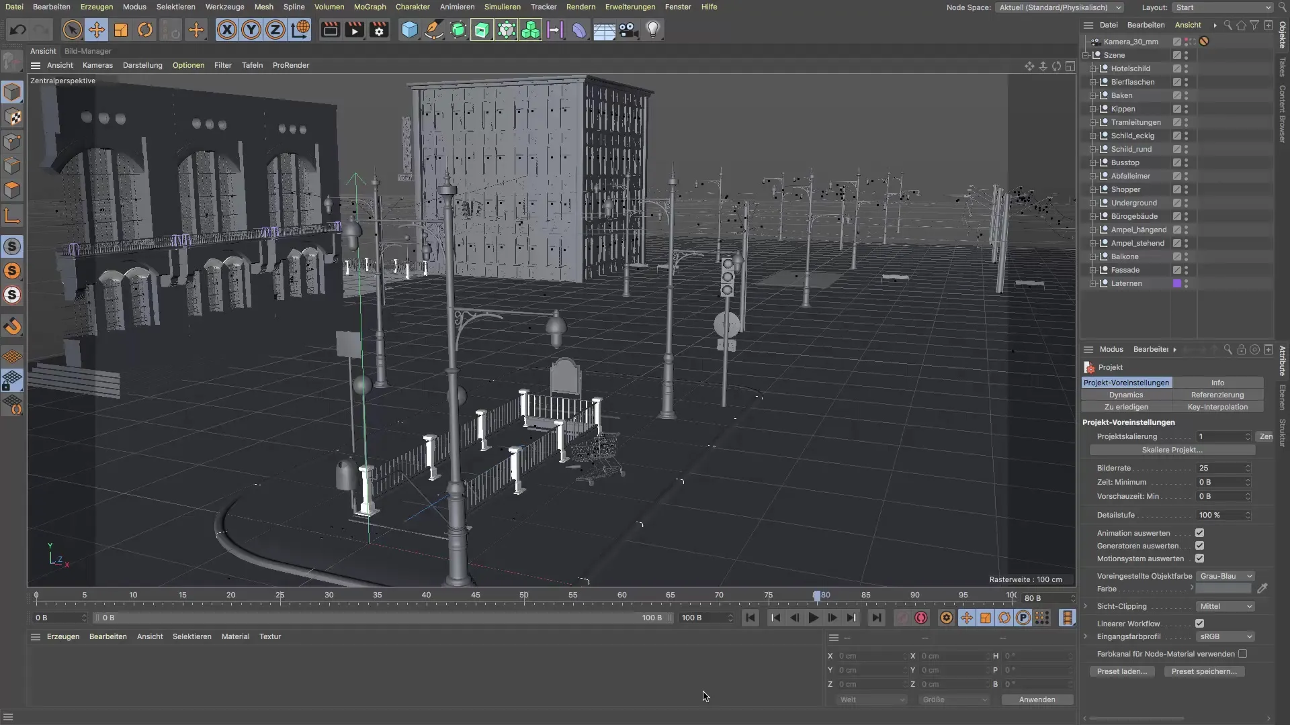The height and width of the screenshot is (725, 1290).
Task: Expand the Bürogebäude tree node
Action: pyautogui.click(x=1093, y=216)
